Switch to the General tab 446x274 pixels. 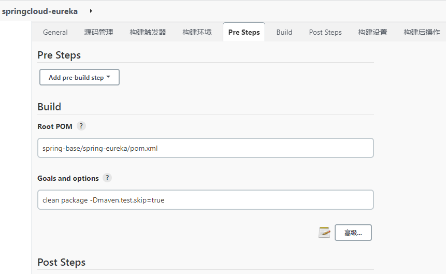[55, 32]
